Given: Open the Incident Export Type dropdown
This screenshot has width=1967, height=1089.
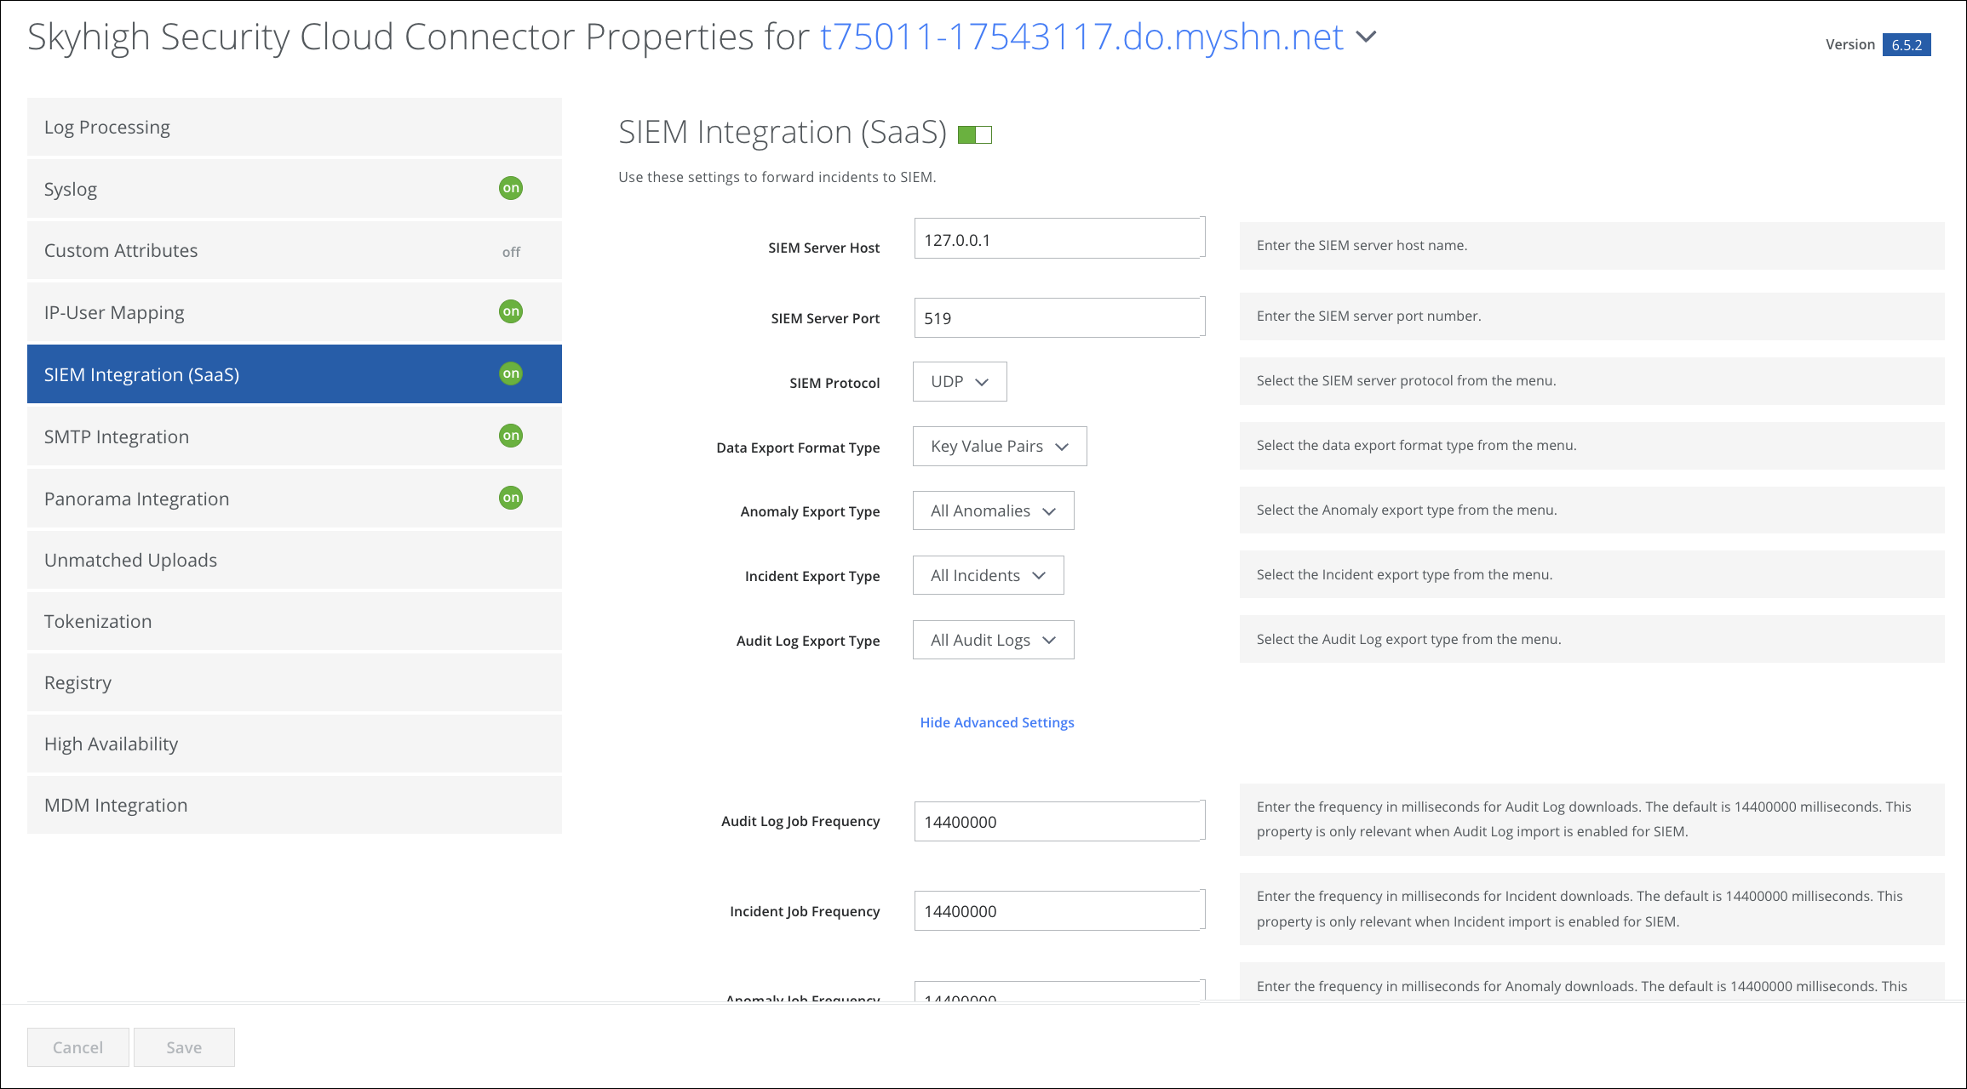Looking at the screenshot, I should pyautogui.click(x=988, y=576).
